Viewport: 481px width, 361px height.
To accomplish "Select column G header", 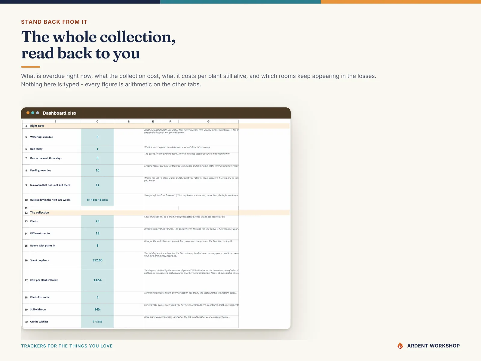I will (x=208, y=122).
